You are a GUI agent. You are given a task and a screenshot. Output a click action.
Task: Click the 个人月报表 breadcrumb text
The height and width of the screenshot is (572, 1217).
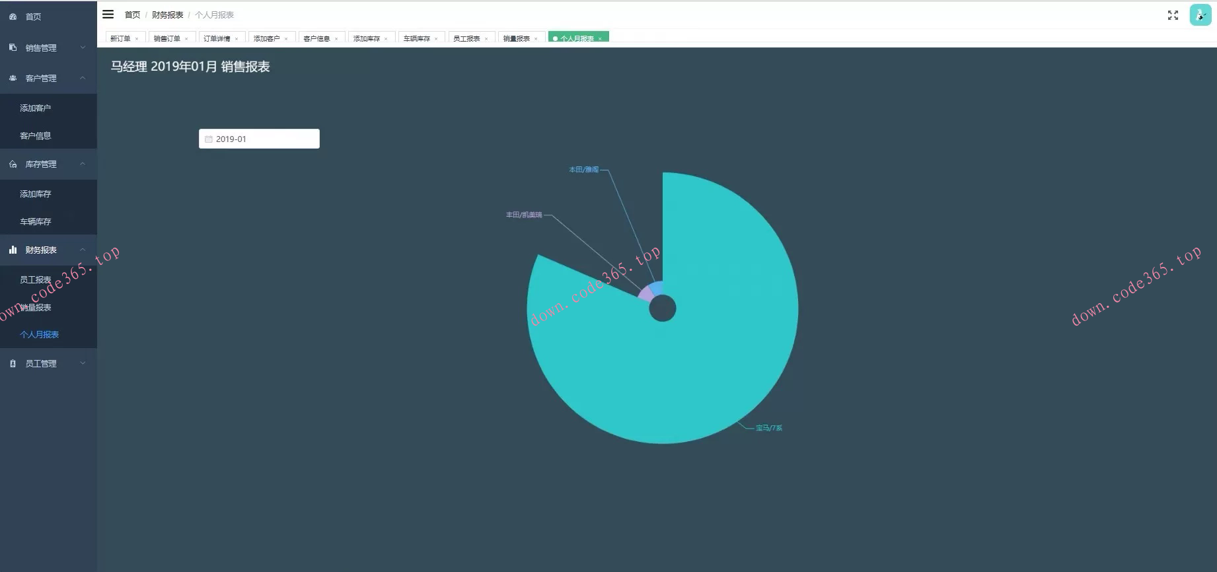tap(214, 15)
